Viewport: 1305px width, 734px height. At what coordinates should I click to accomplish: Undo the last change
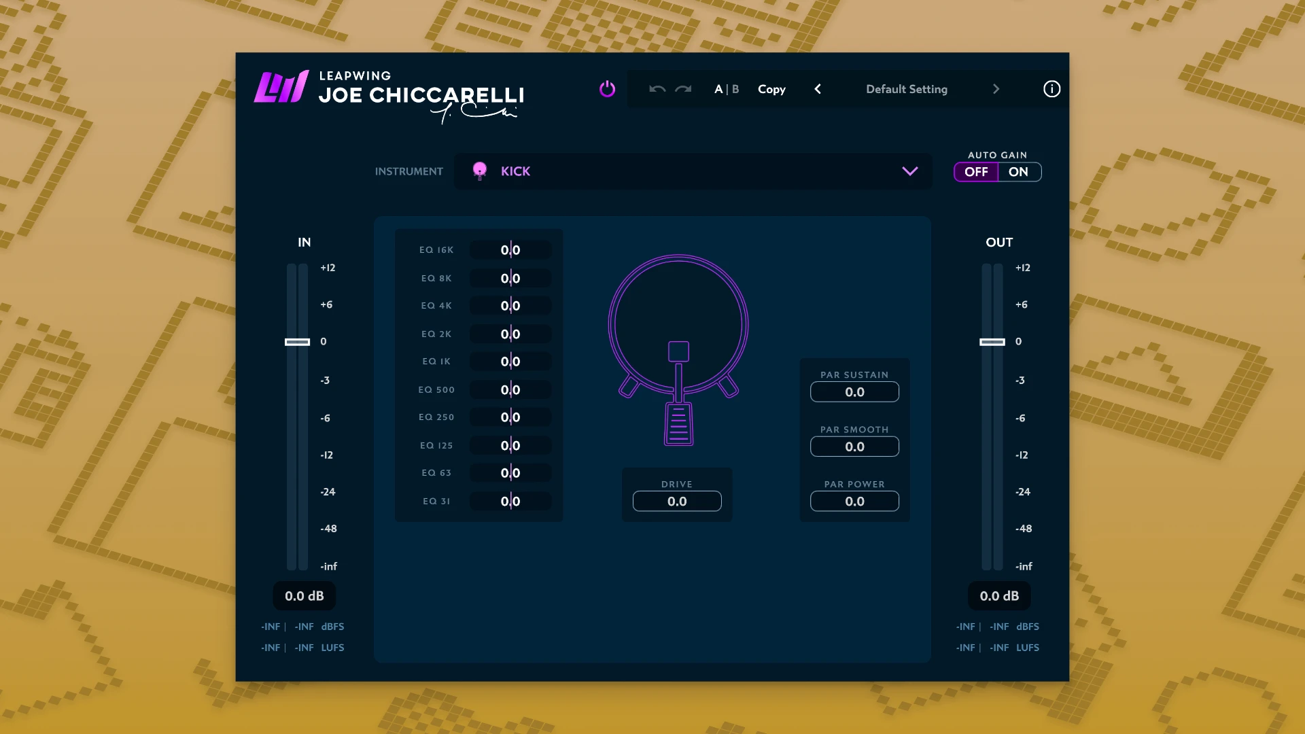(x=657, y=89)
